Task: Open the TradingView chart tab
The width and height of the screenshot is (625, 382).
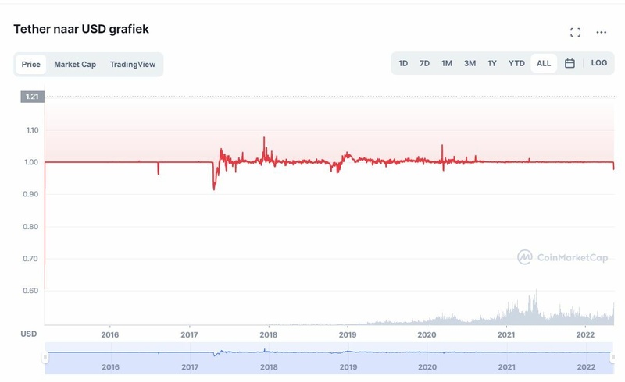Action: pyautogui.click(x=133, y=64)
